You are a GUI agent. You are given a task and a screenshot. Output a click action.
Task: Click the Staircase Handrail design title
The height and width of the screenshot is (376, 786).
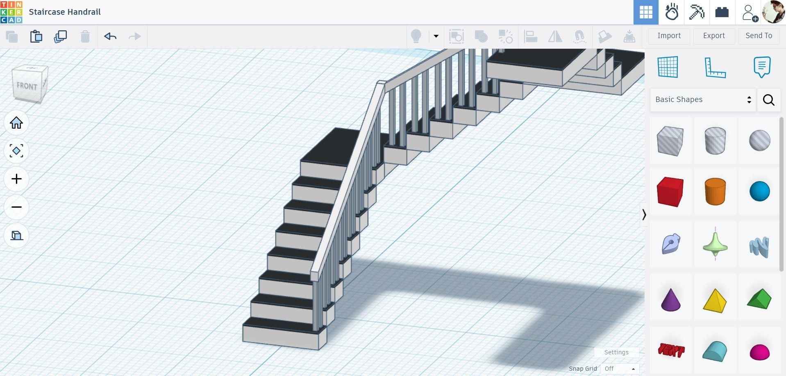65,12
